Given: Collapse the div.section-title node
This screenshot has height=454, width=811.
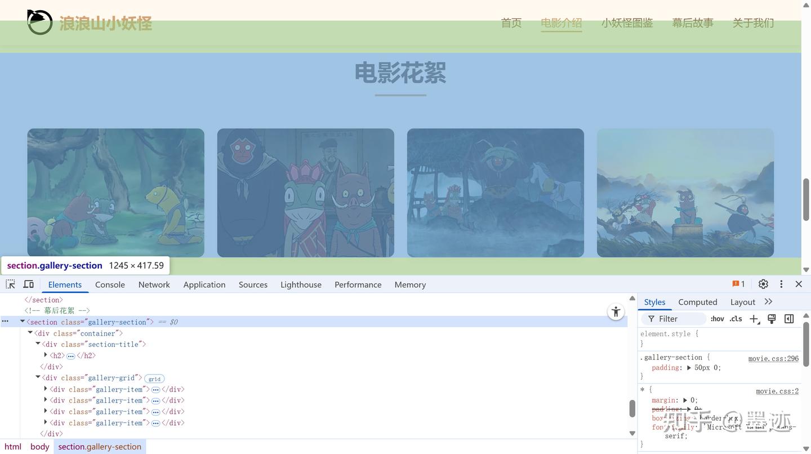Looking at the screenshot, I should (38, 344).
